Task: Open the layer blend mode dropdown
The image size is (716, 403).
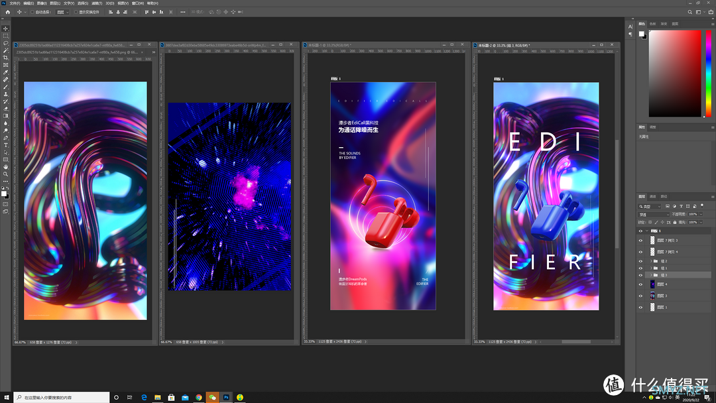Action: 654,214
